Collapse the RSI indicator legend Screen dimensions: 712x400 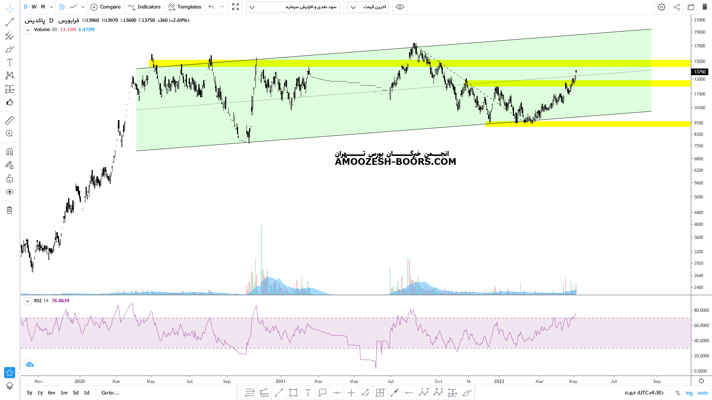(x=27, y=301)
